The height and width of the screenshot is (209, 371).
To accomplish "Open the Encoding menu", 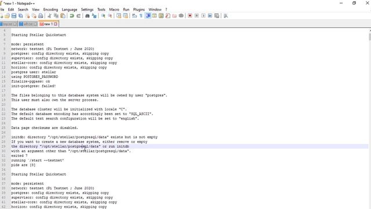I will tap(50, 9).
